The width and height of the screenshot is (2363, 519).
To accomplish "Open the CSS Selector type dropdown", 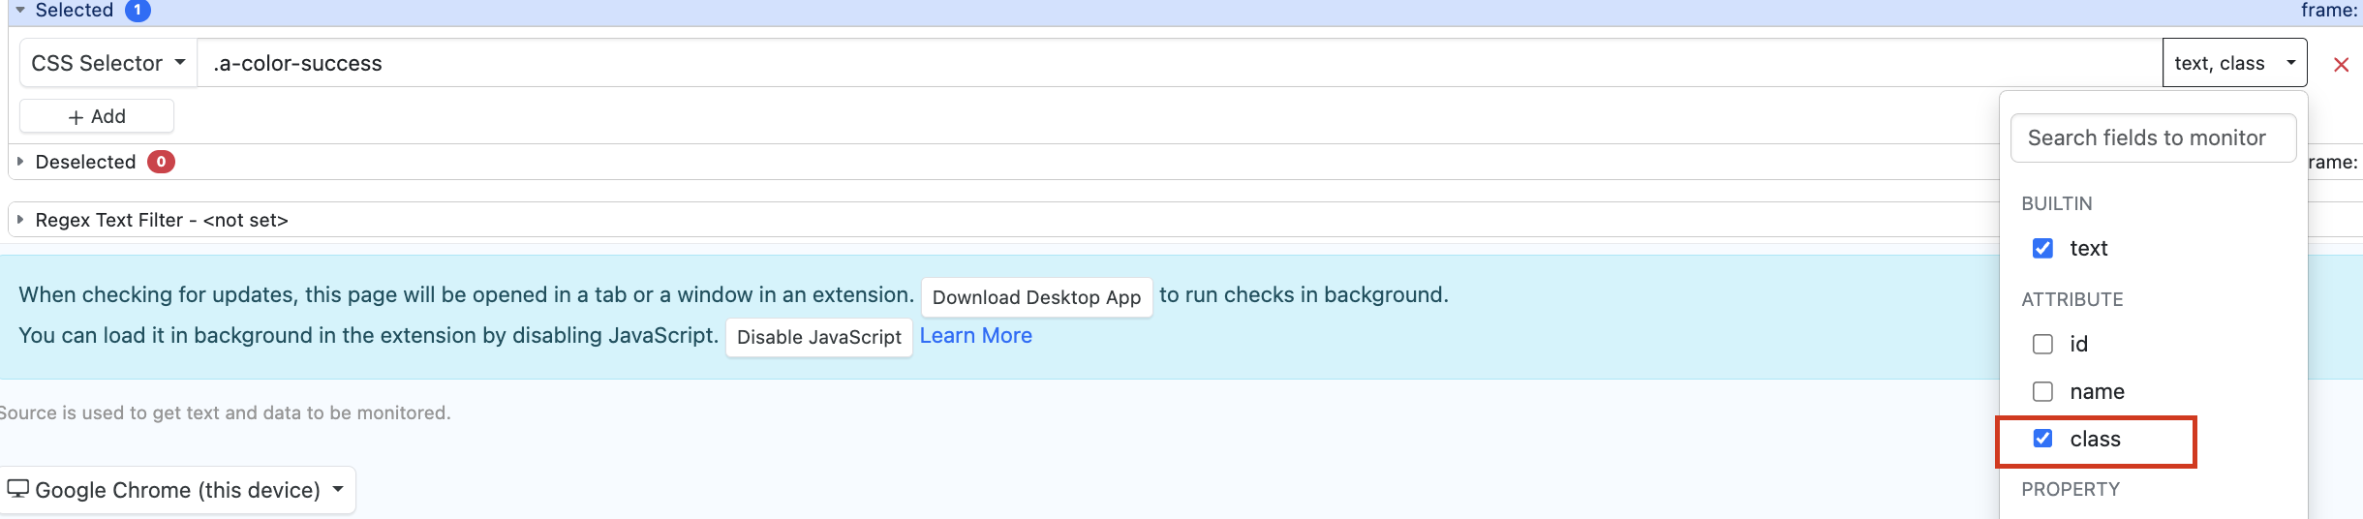I will tap(107, 63).
